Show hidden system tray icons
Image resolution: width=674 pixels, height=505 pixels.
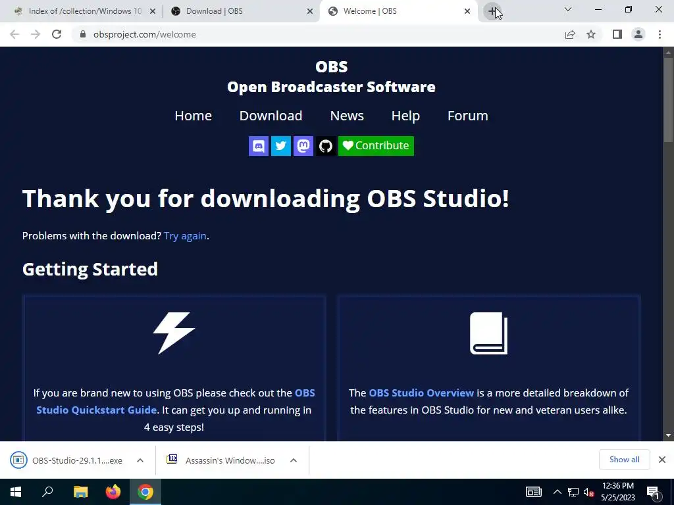point(557,492)
